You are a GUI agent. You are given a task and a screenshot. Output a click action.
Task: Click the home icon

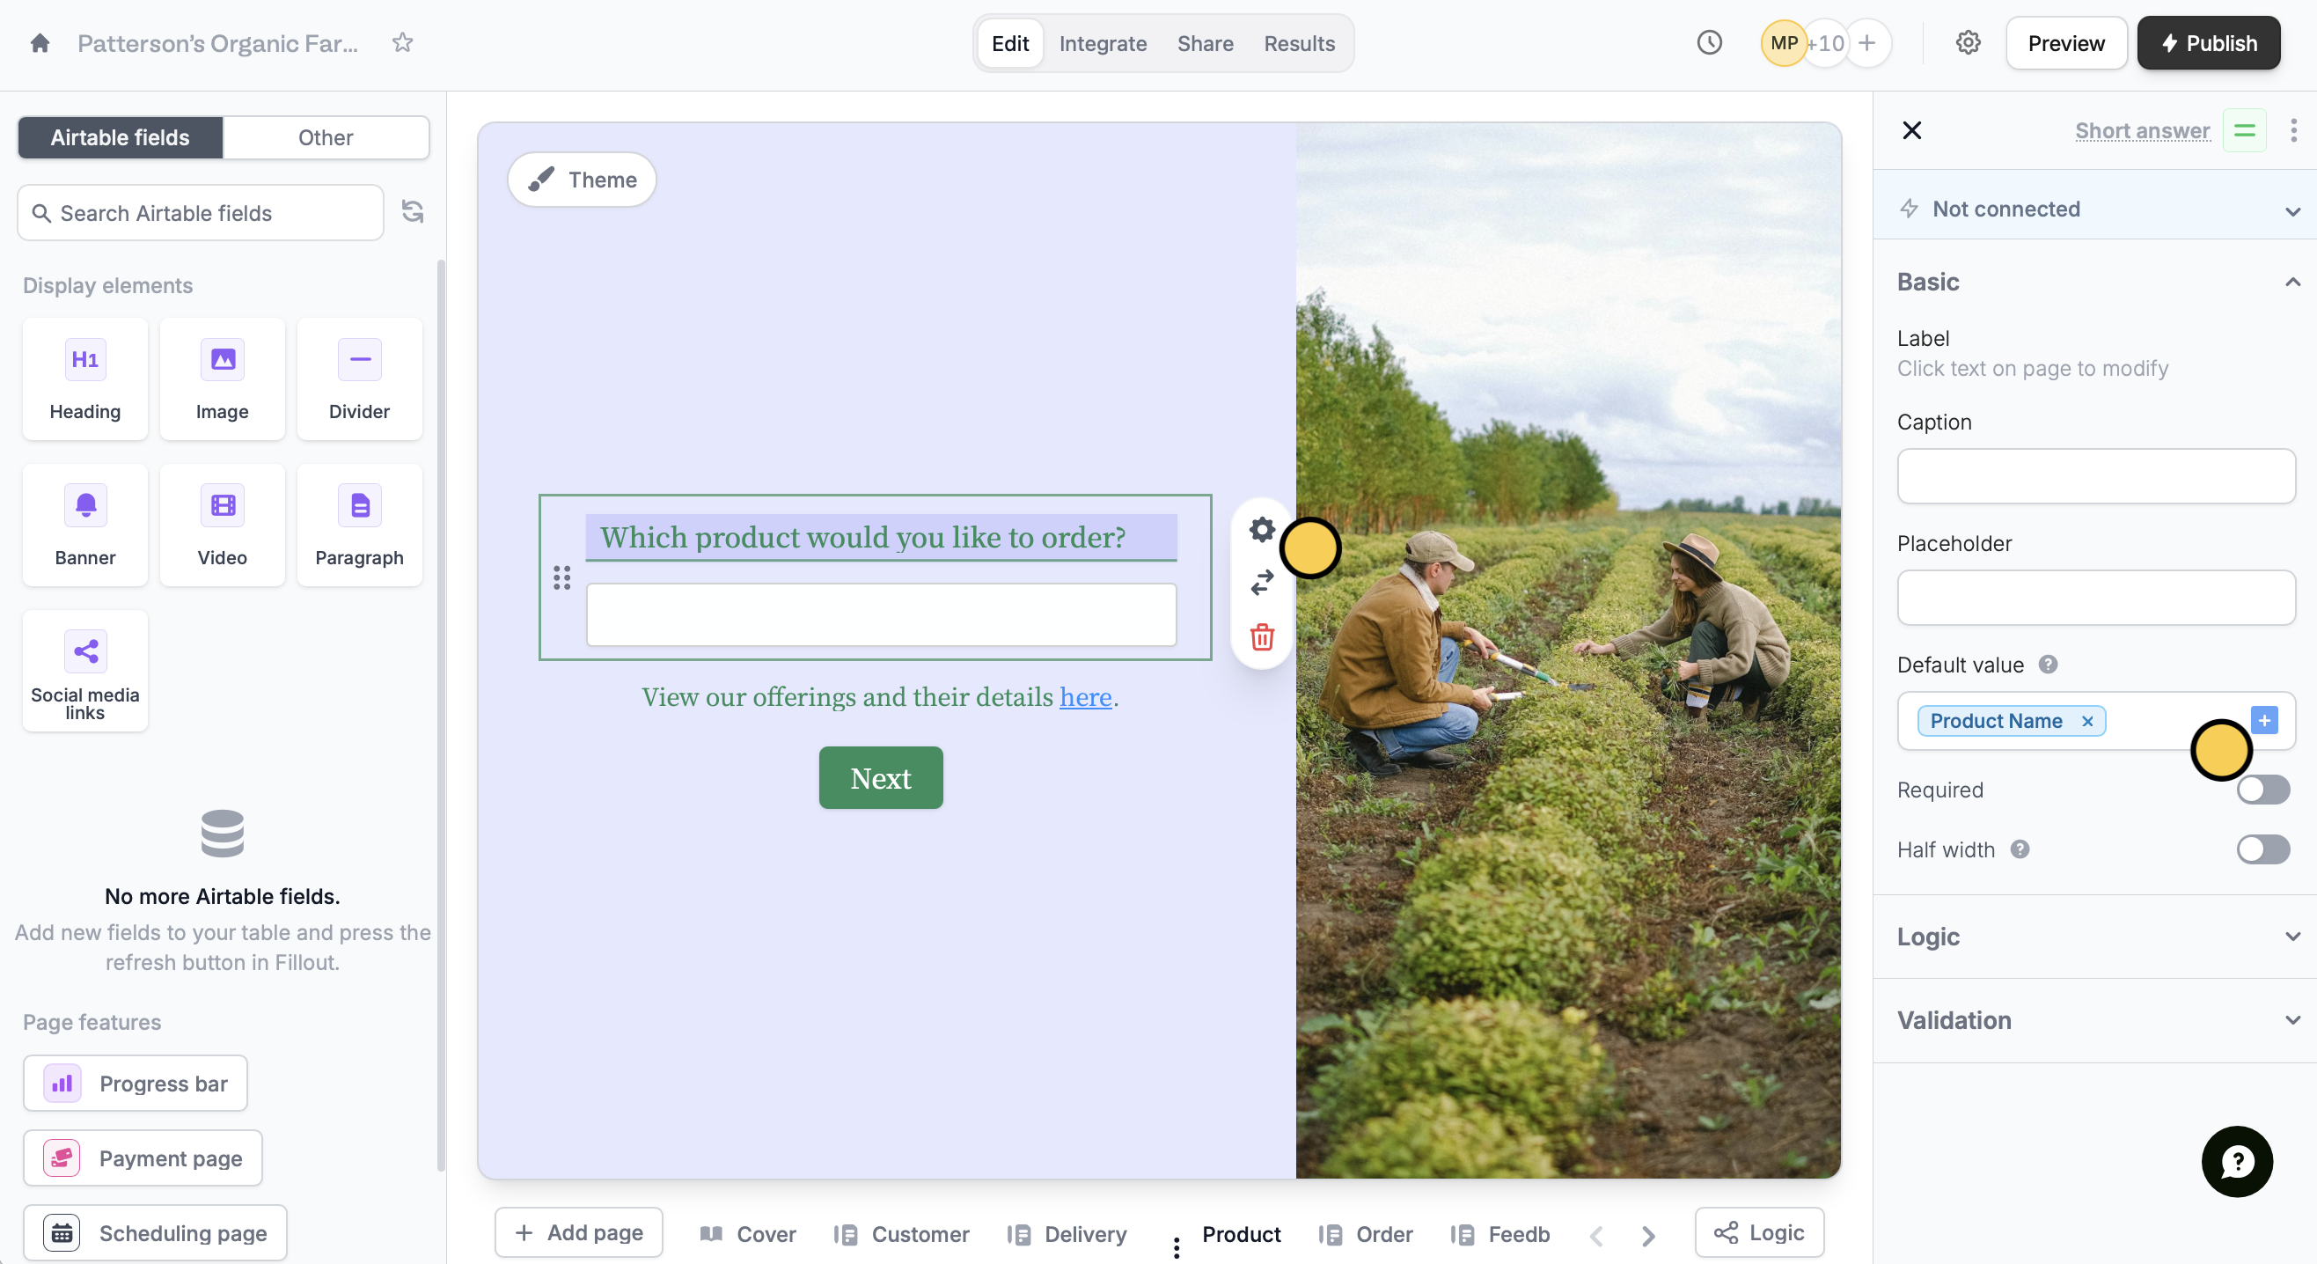click(40, 43)
